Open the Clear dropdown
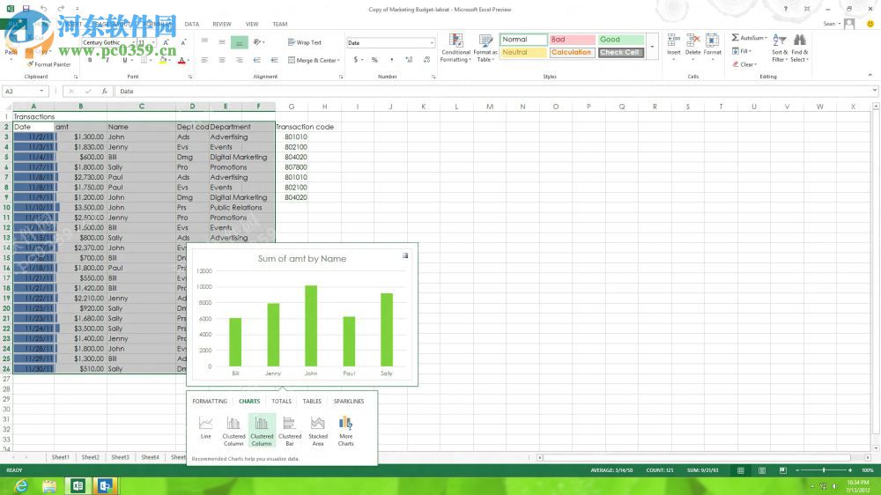The image size is (881, 495). tap(744, 64)
